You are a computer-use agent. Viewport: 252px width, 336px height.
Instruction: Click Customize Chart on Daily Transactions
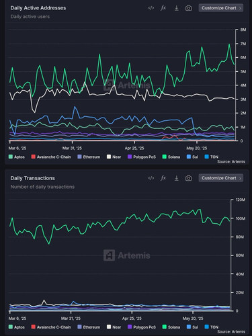tap(221, 178)
